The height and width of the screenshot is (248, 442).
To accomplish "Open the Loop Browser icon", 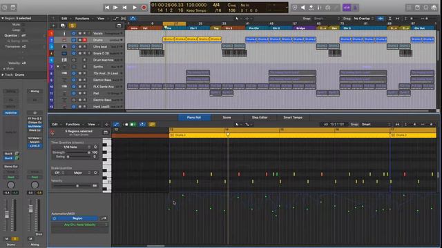I will tap(425, 8).
